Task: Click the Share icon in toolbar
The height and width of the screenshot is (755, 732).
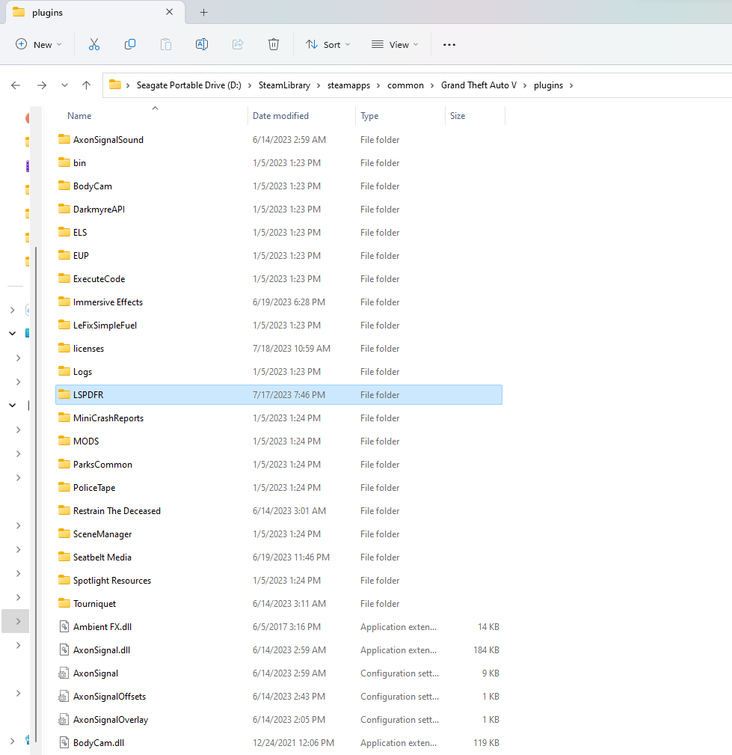Action: point(238,45)
